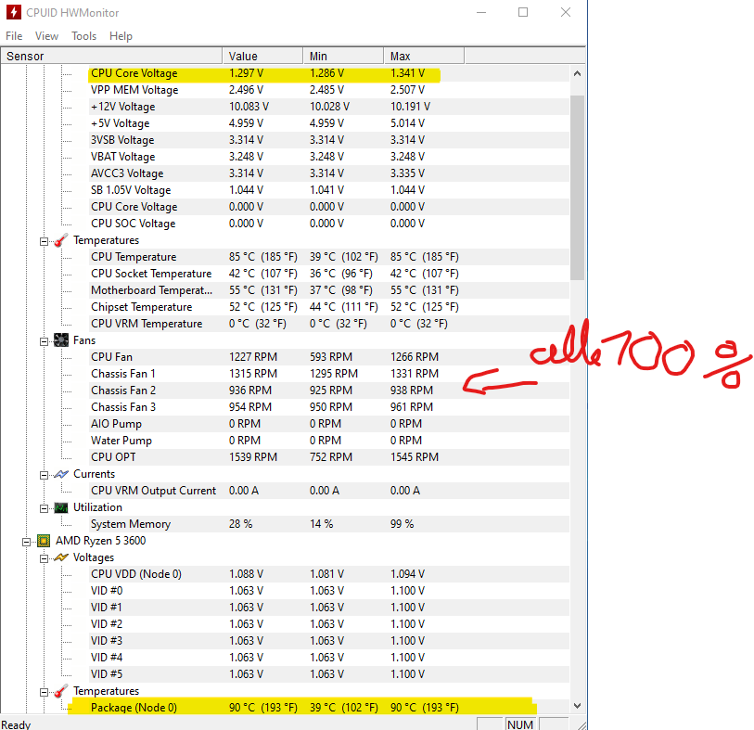Collapse the AMD Ryzen 5 3600 node
The width and height of the screenshot is (754, 730).
point(27,542)
